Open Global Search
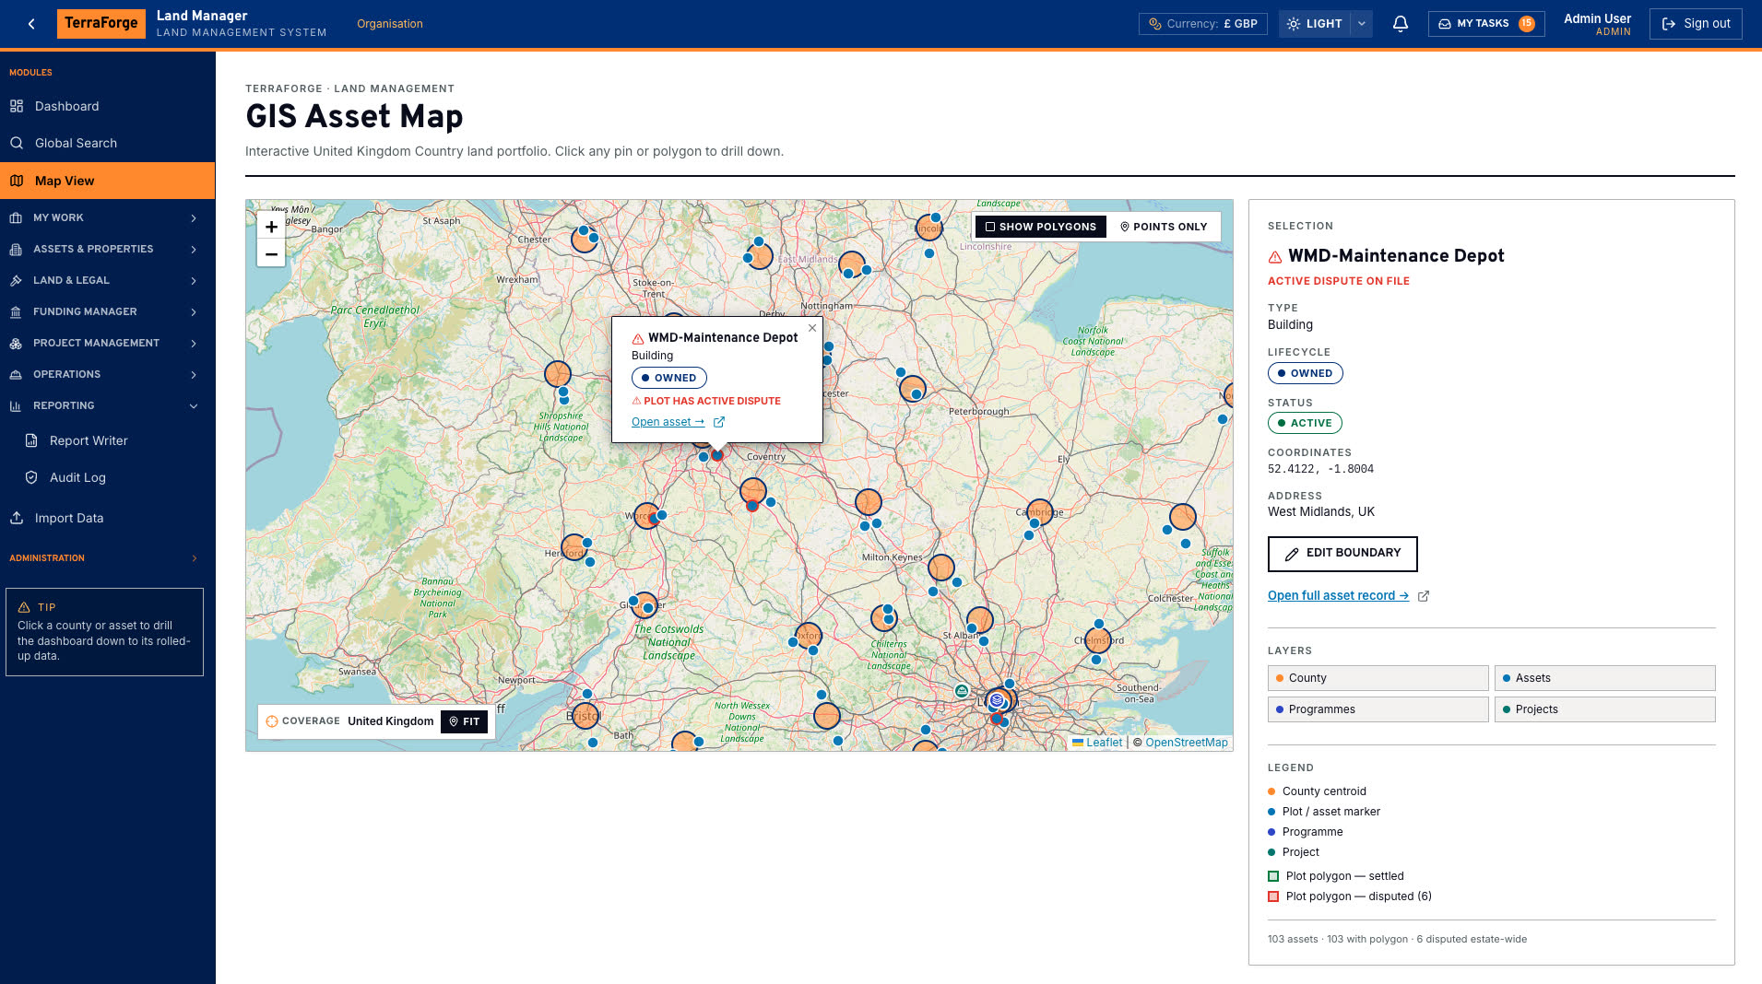 point(107,143)
